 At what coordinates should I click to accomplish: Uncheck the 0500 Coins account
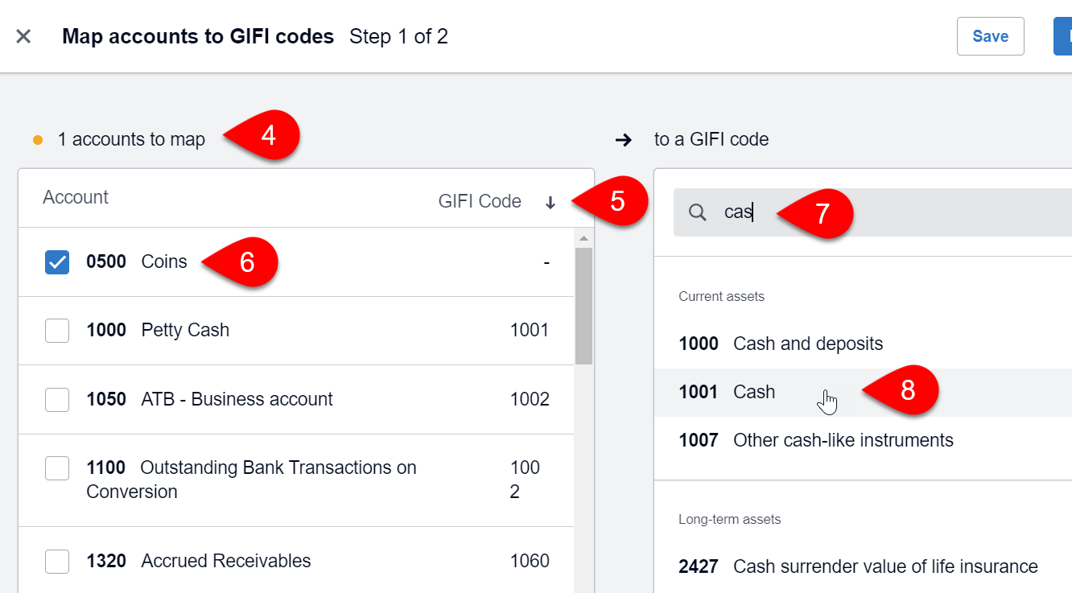pos(57,261)
